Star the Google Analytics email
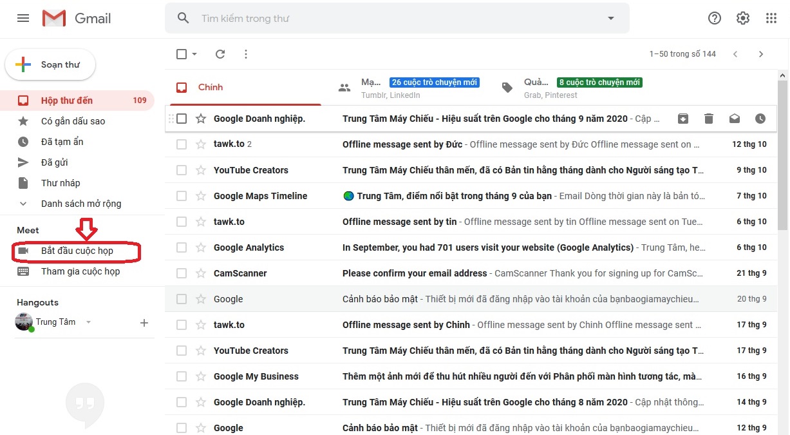The height and width of the screenshot is (435, 790). (201, 247)
